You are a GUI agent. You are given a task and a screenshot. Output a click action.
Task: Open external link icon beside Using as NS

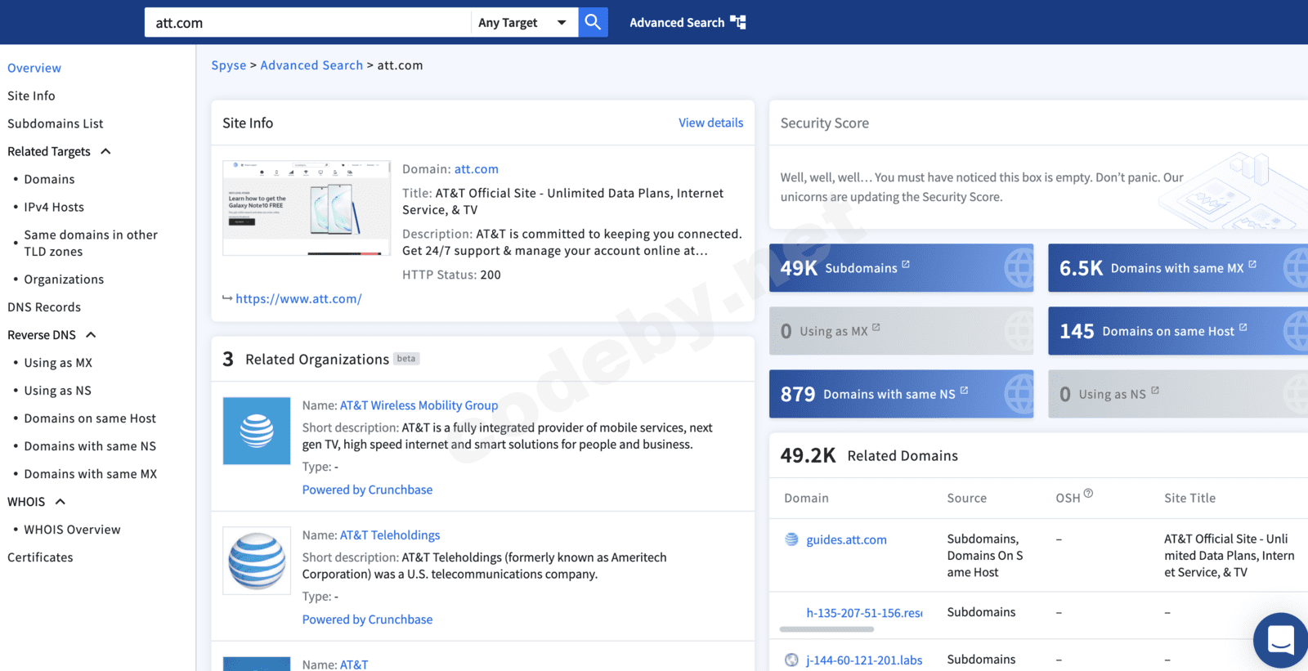point(1155,391)
